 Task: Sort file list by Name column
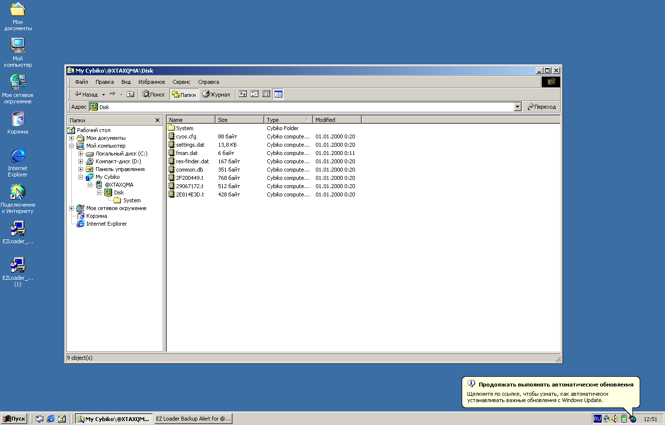tap(191, 119)
